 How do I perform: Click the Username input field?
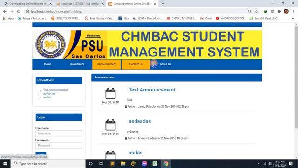coord(59,133)
